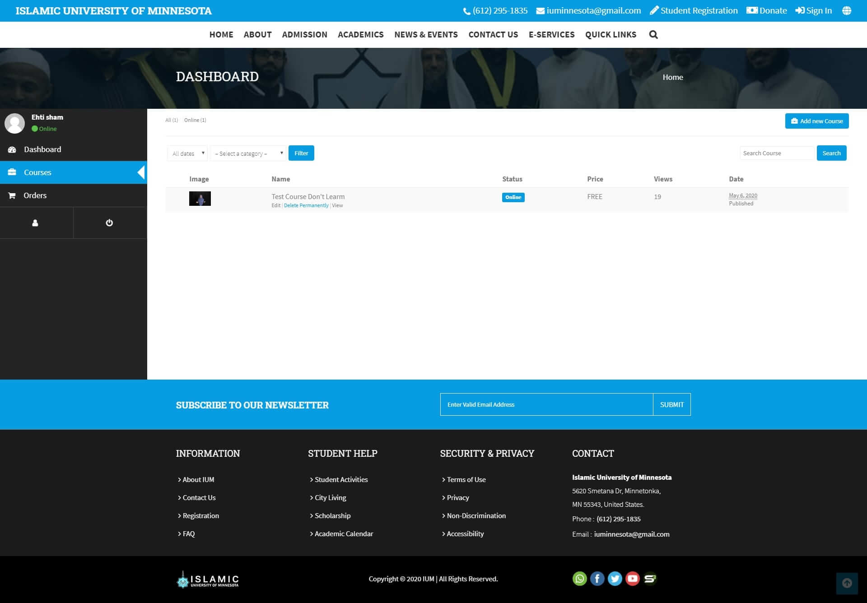The image size is (867, 603).
Task: Open the E-SERVICES menu
Action: (x=551, y=35)
